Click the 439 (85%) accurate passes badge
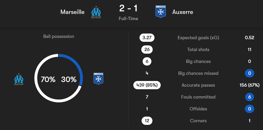Viewport: 263px width, 130px height. tap(147, 85)
